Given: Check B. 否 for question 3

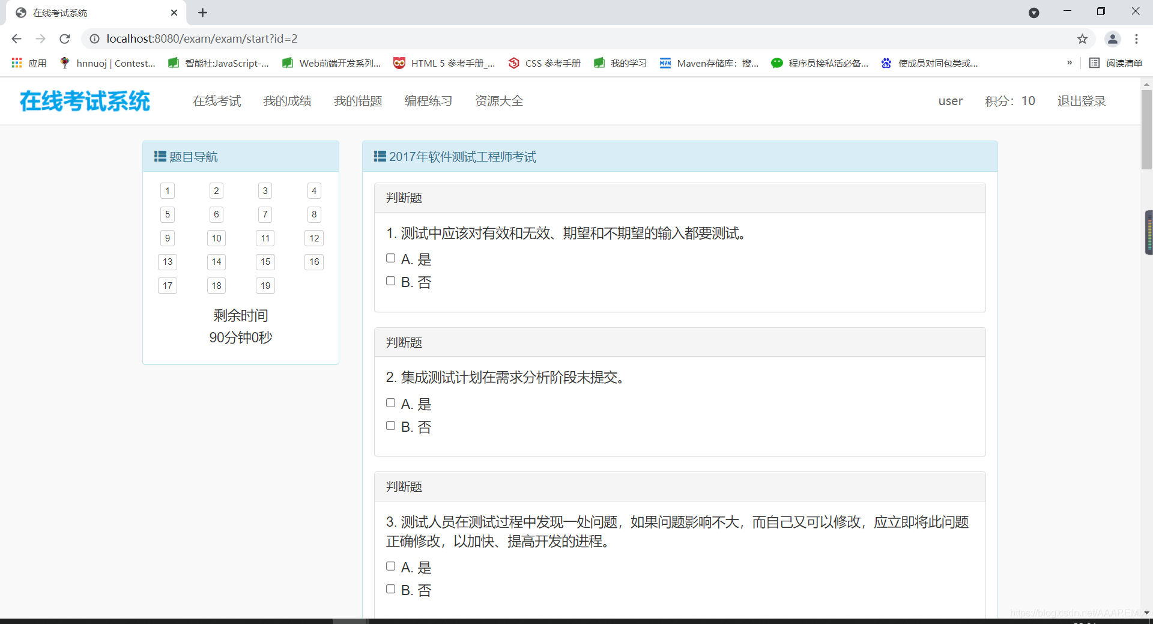Looking at the screenshot, I should click(x=390, y=589).
